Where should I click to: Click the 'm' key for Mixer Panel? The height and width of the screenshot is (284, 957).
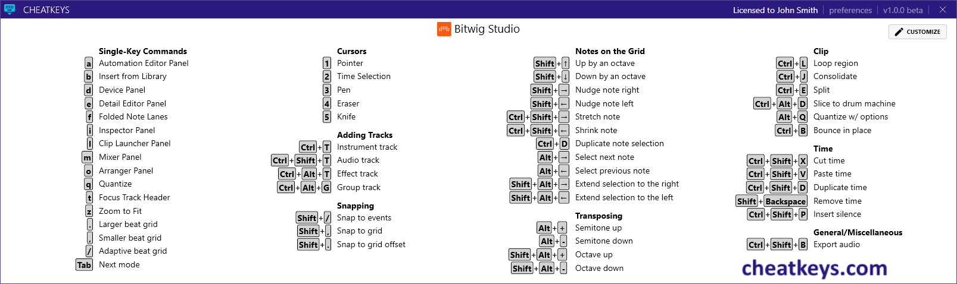(88, 157)
